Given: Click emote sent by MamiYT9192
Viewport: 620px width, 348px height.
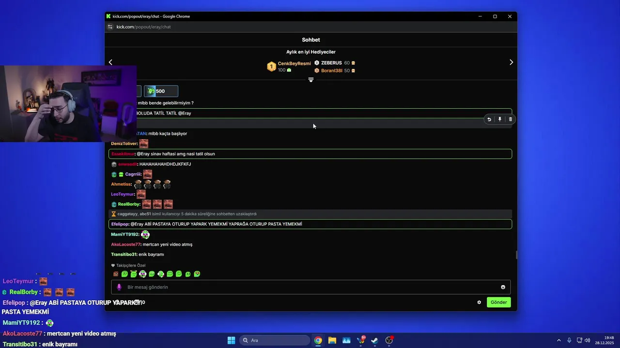Looking at the screenshot, I should pyautogui.click(x=145, y=234).
